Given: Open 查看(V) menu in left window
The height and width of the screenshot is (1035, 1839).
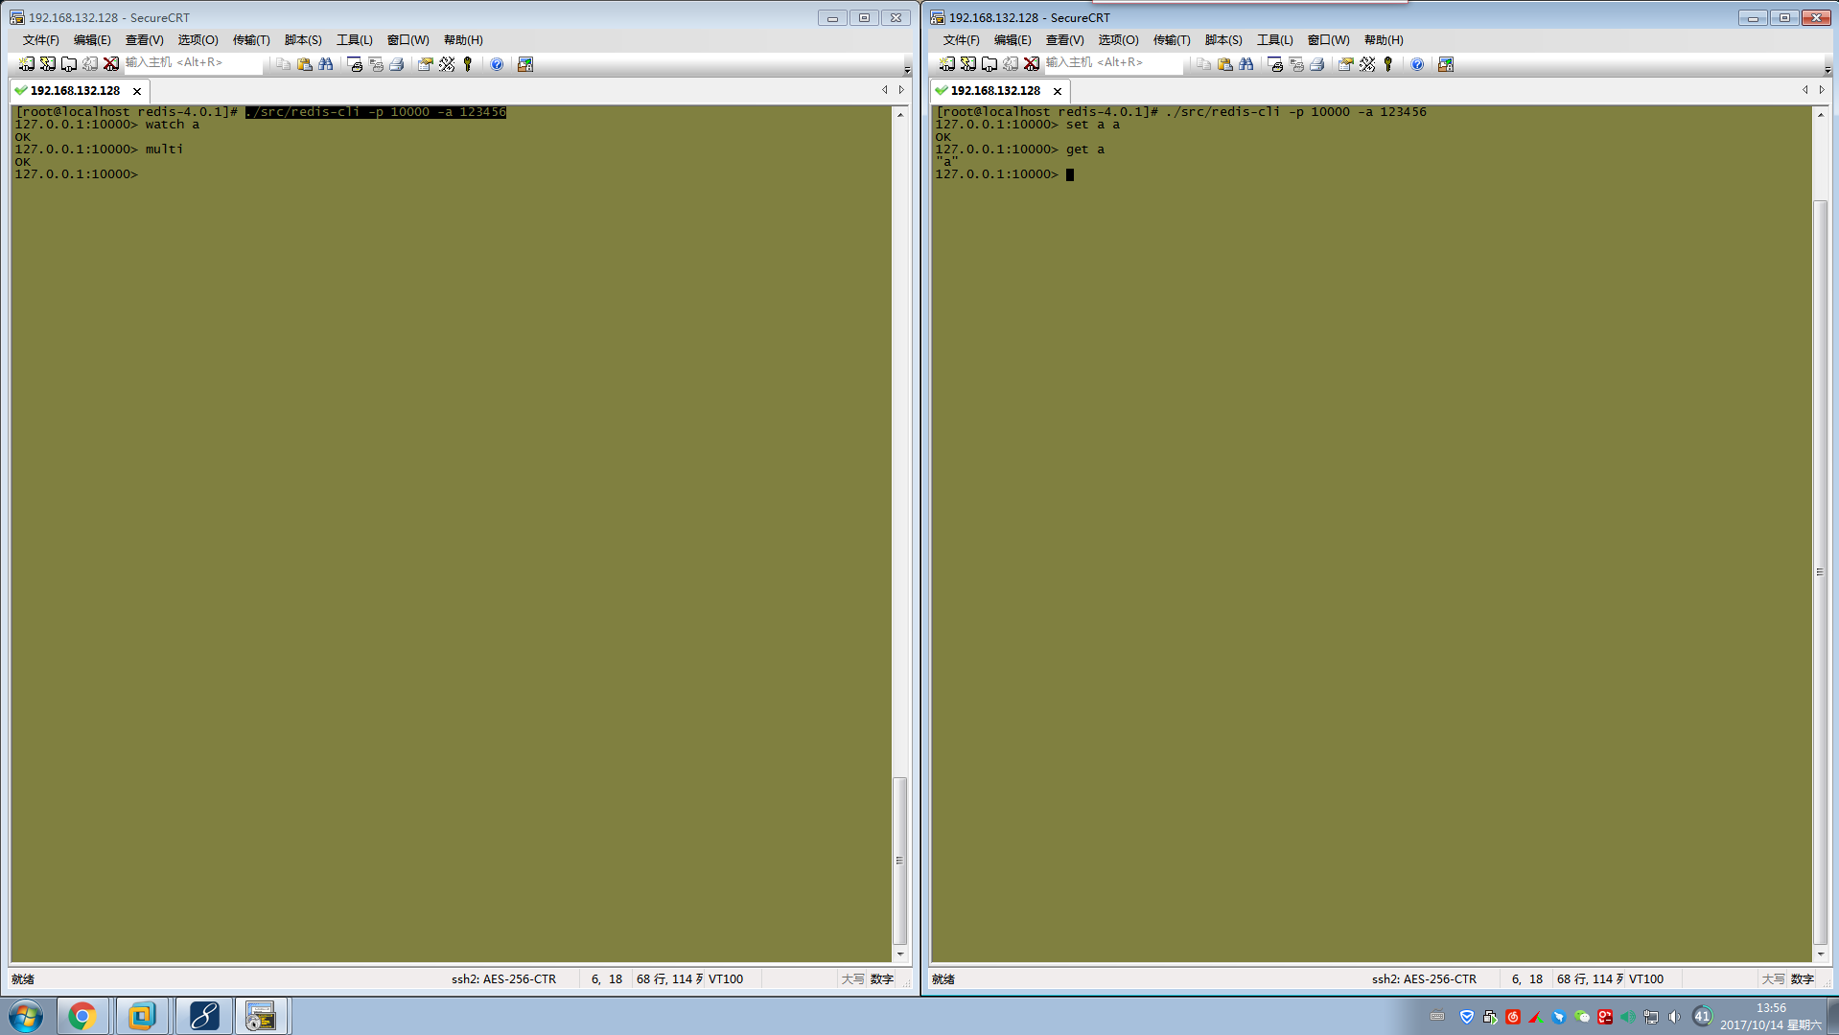Looking at the screenshot, I should coord(145,40).
